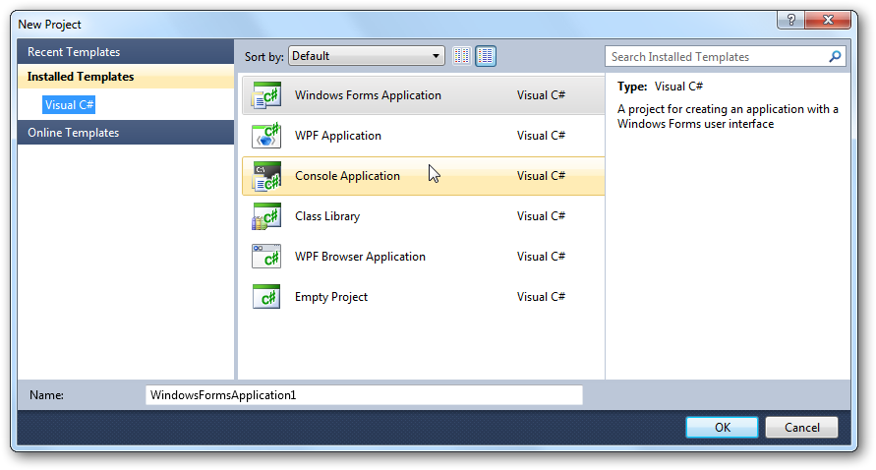Cancel the New Project dialog

coord(800,427)
